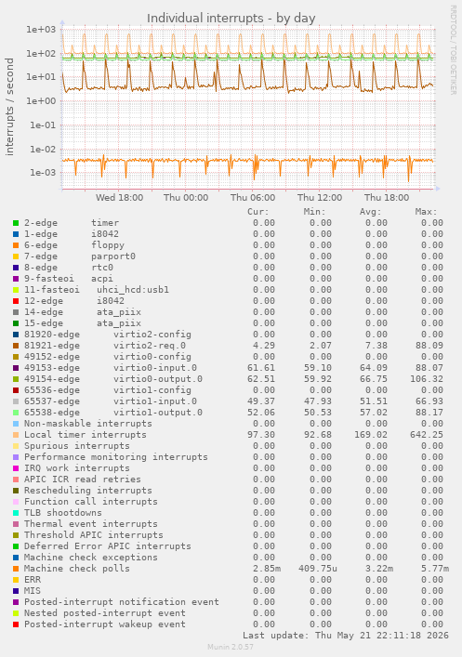This screenshot has height=657, width=462.
Task: Click the green 2-edge timer legend swatch
Action: pos(16,223)
